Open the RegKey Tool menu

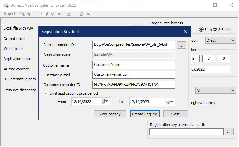tap(51, 14)
